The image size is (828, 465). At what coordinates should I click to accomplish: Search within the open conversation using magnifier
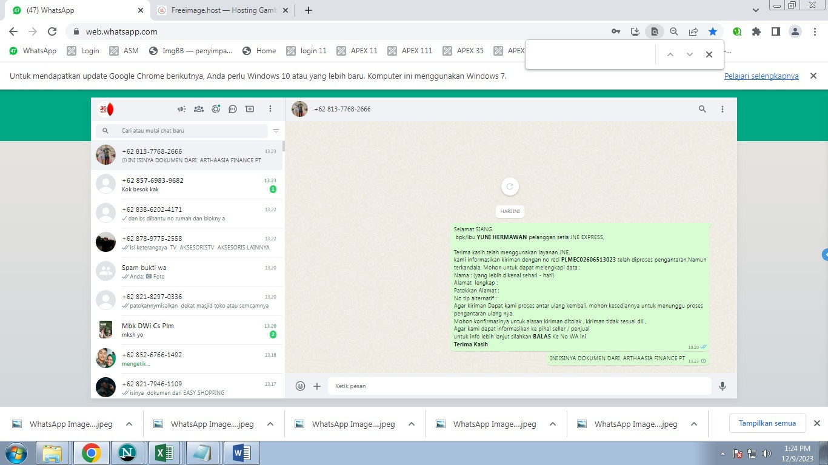pyautogui.click(x=703, y=109)
